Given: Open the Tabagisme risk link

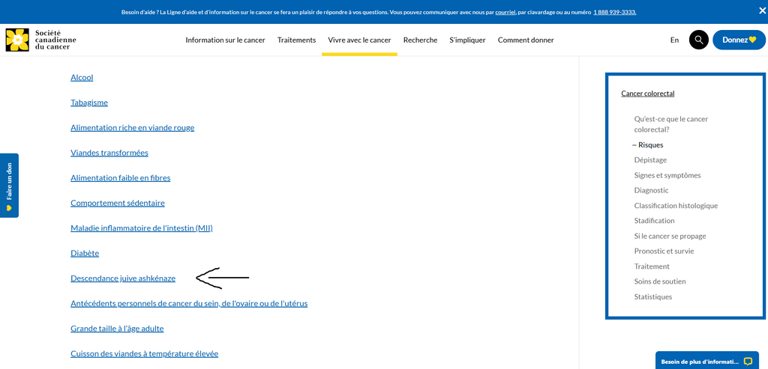Looking at the screenshot, I should coord(89,103).
